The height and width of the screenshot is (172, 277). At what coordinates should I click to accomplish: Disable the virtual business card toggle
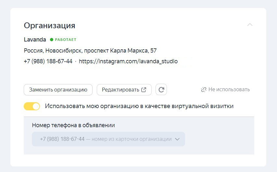tap(32, 106)
